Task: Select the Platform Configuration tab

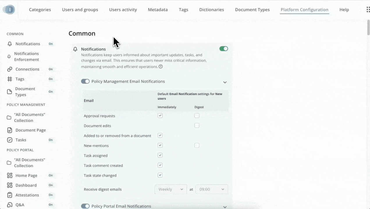Action: (305, 10)
